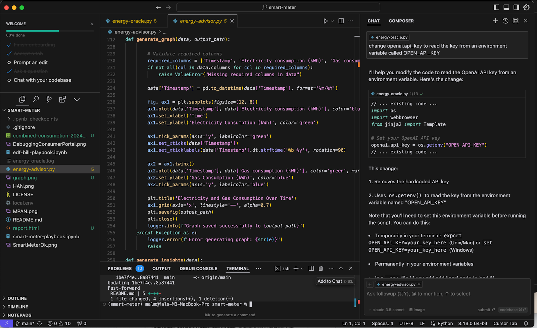Open the claude-3.5-sonnet model selector
Screen dimensions: 537x328
click(x=387, y=310)
